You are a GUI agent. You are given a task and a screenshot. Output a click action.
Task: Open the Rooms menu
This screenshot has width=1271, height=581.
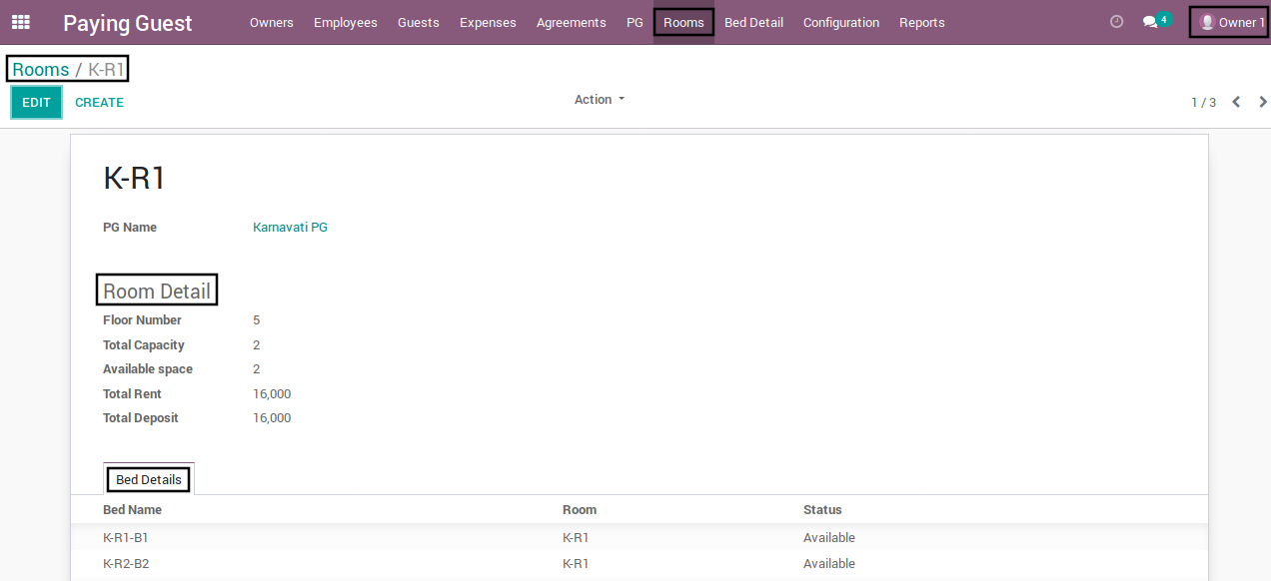683,22
